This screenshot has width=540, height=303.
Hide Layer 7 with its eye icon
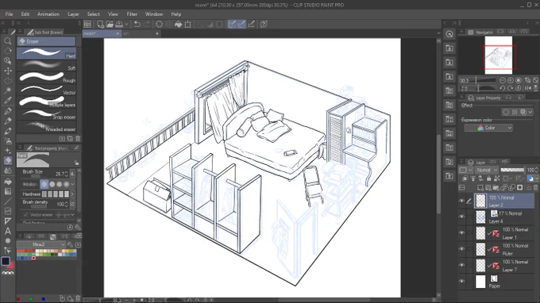(x=462, y=265)
